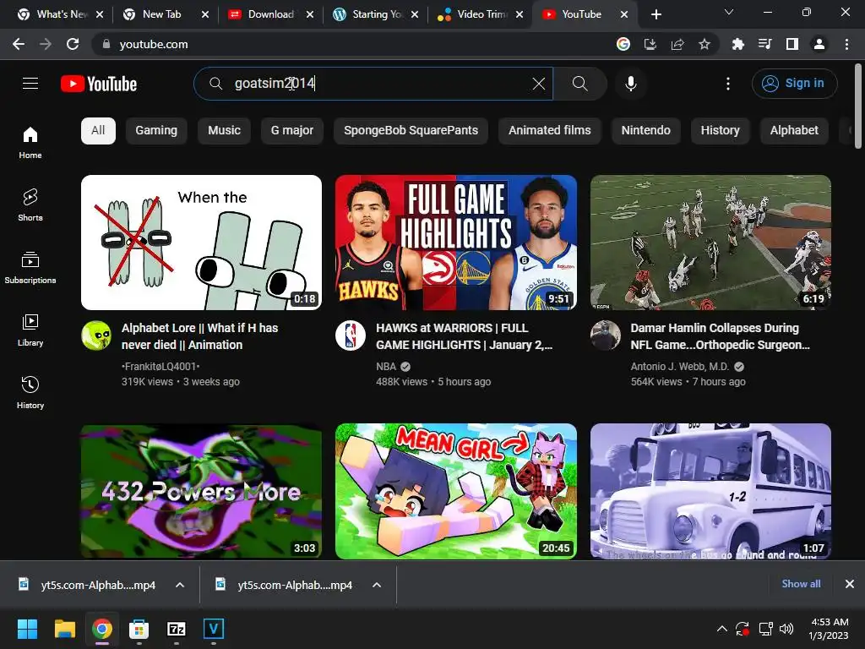Click the install app icon in address bar
This screenshot has height=649, width=865.
click(x=650, y=44)
